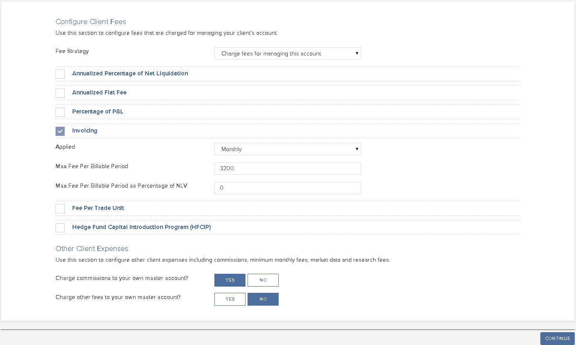Check the Annualized Flat Fee checkbox

coord(60,93)
